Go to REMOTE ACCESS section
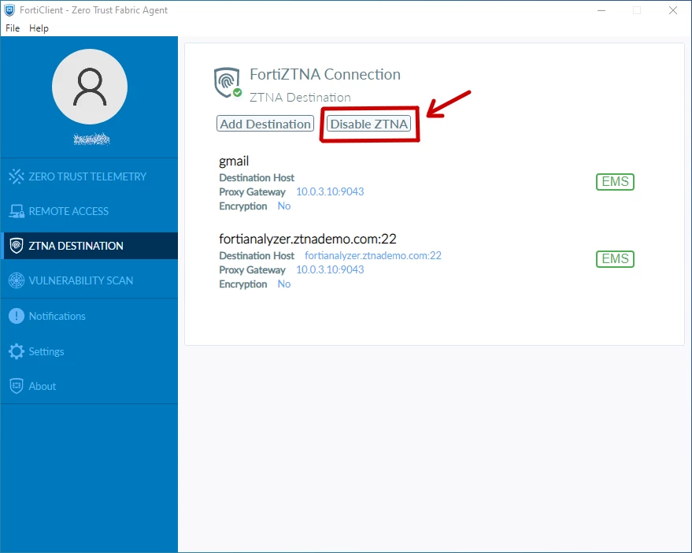The height and width of the screenshot is (553, 692). click(x=89, y=211)
